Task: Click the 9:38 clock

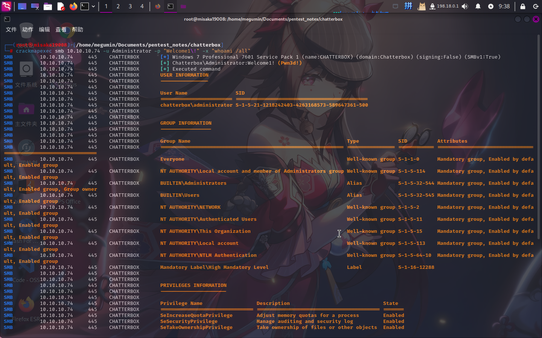Action: pos(504,6)
